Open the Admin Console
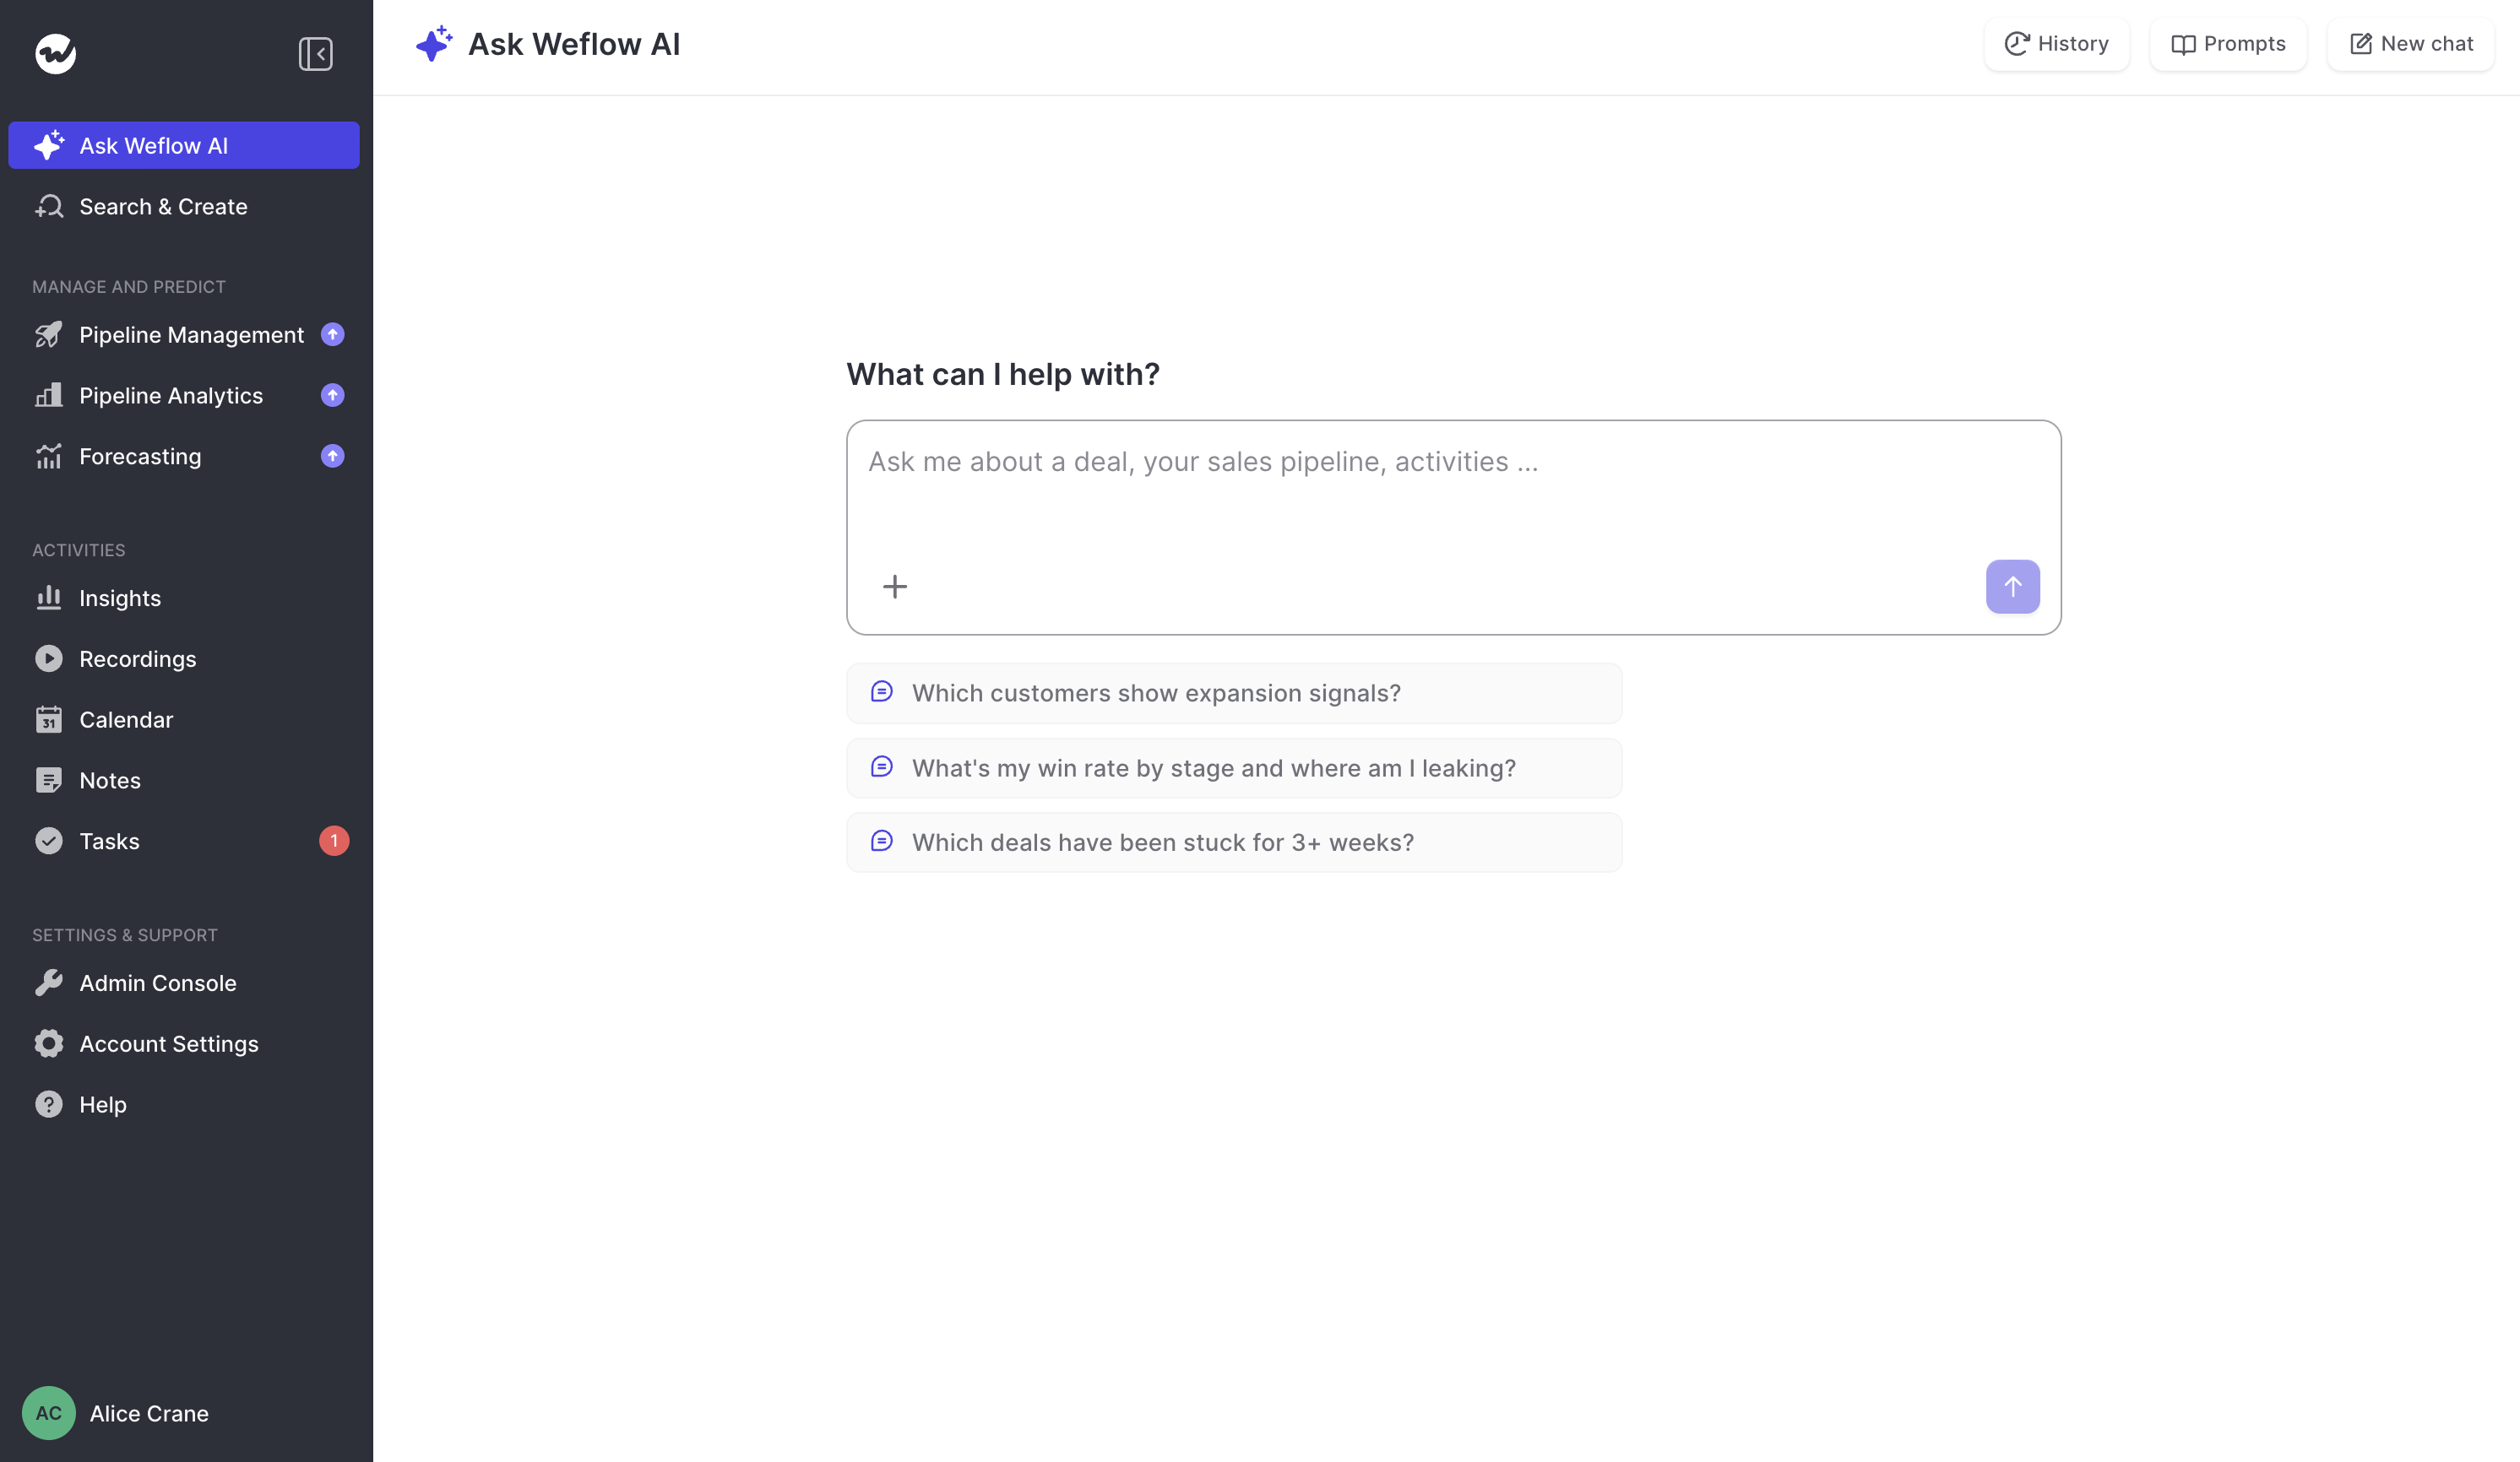This screenshot has width=2520, height=1462. 184,983
